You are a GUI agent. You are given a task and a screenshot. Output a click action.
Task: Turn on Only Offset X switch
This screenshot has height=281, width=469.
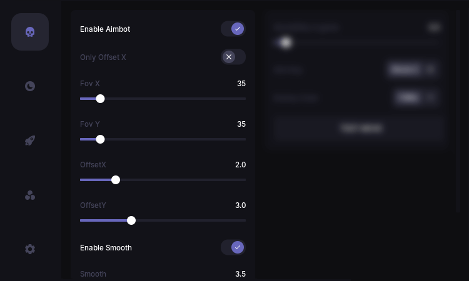(x=233, y=57)
